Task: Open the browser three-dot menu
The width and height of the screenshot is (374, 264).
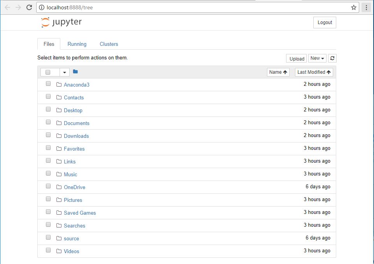Action: 366,7
